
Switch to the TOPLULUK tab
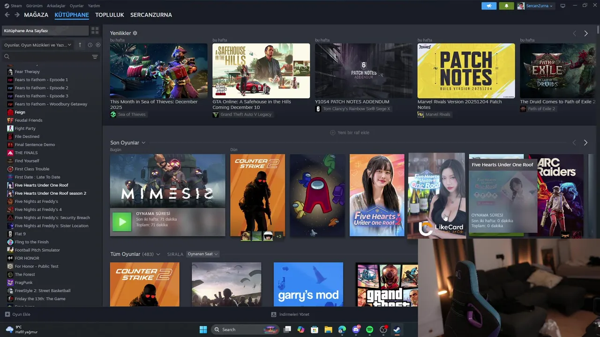tap(110, 15)
